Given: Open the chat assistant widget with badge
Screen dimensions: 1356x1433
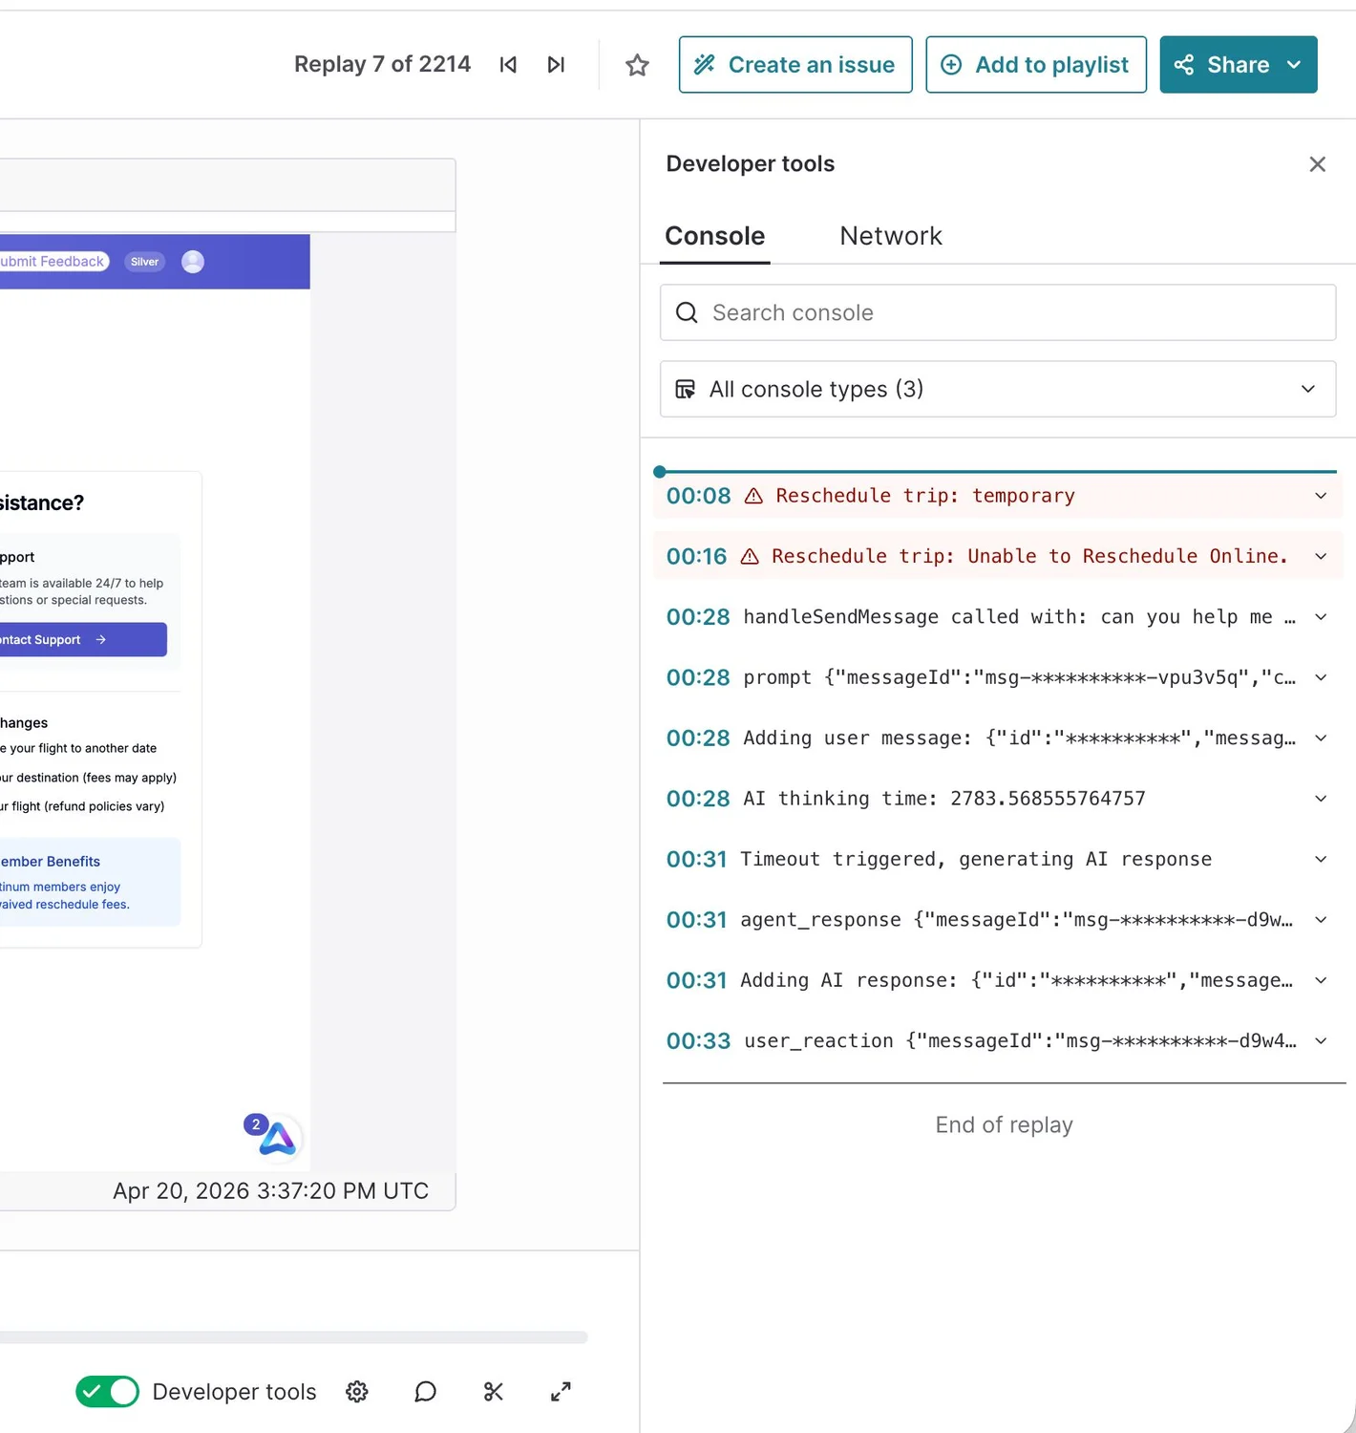Looking at the screenshot, I should [x=276, y=1138].
